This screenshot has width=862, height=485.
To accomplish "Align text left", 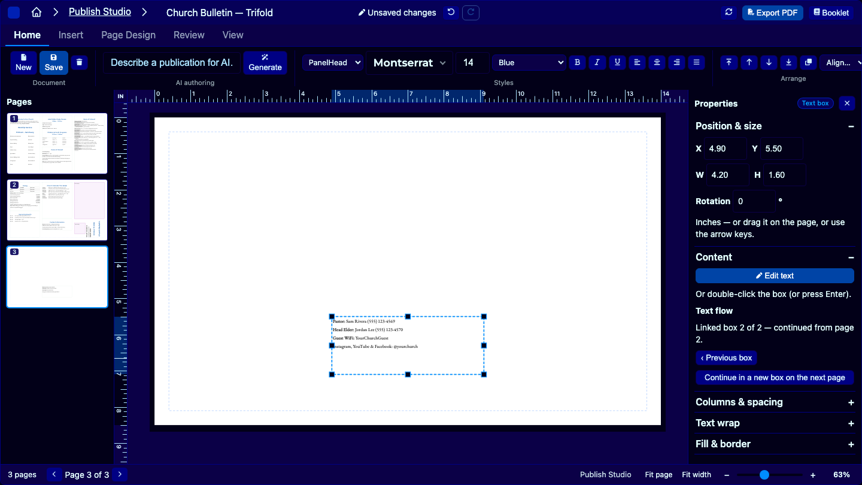I will tap(638, 62).
